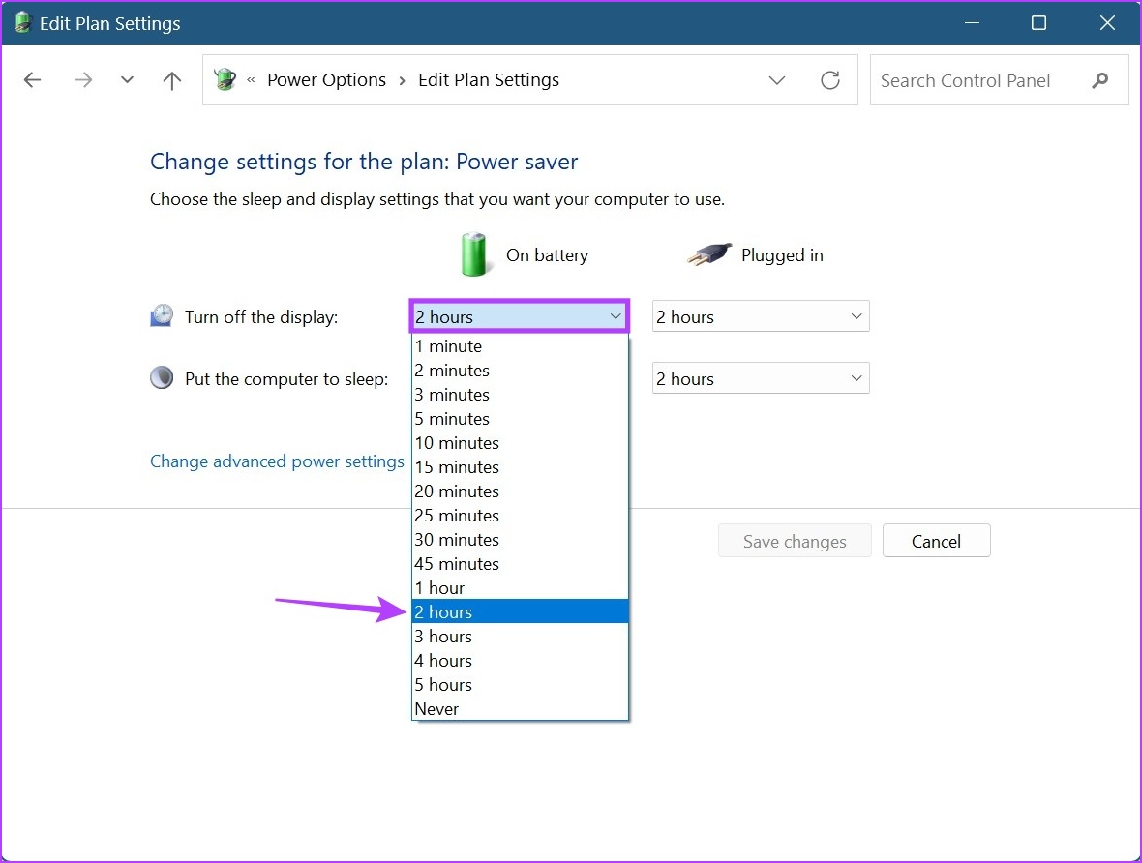
Task: Open Change advanced power settings link
Action: pyautogui.click(x=277, y=461)
